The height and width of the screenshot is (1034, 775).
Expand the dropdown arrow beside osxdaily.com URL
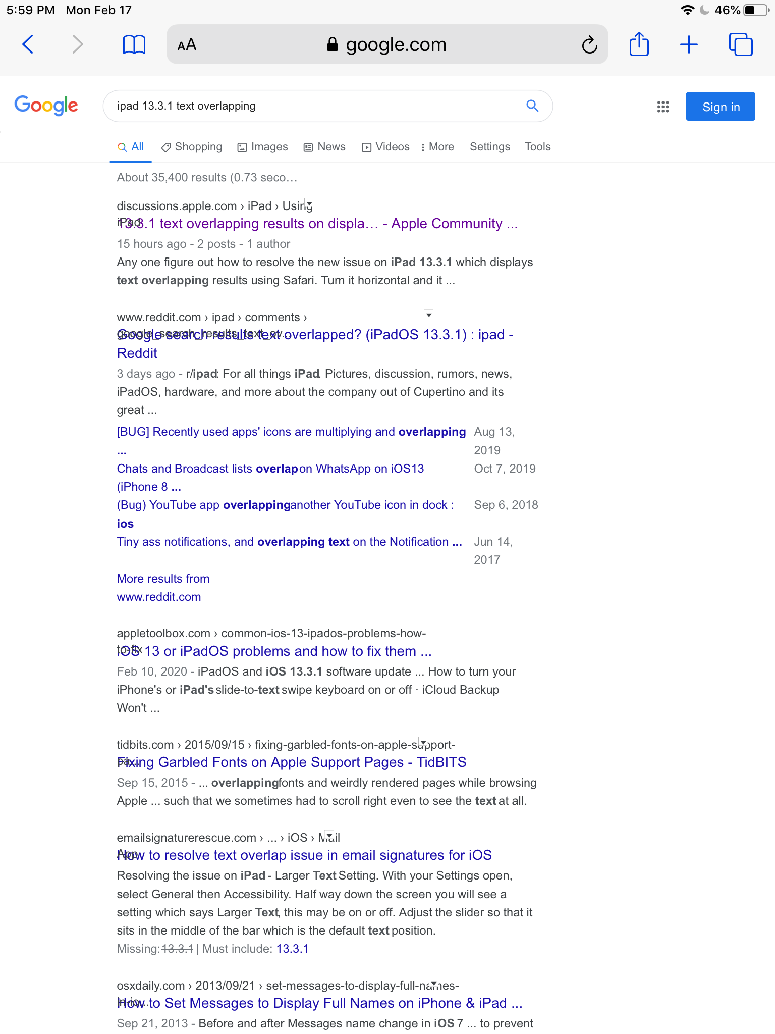(x=433, y=983)
